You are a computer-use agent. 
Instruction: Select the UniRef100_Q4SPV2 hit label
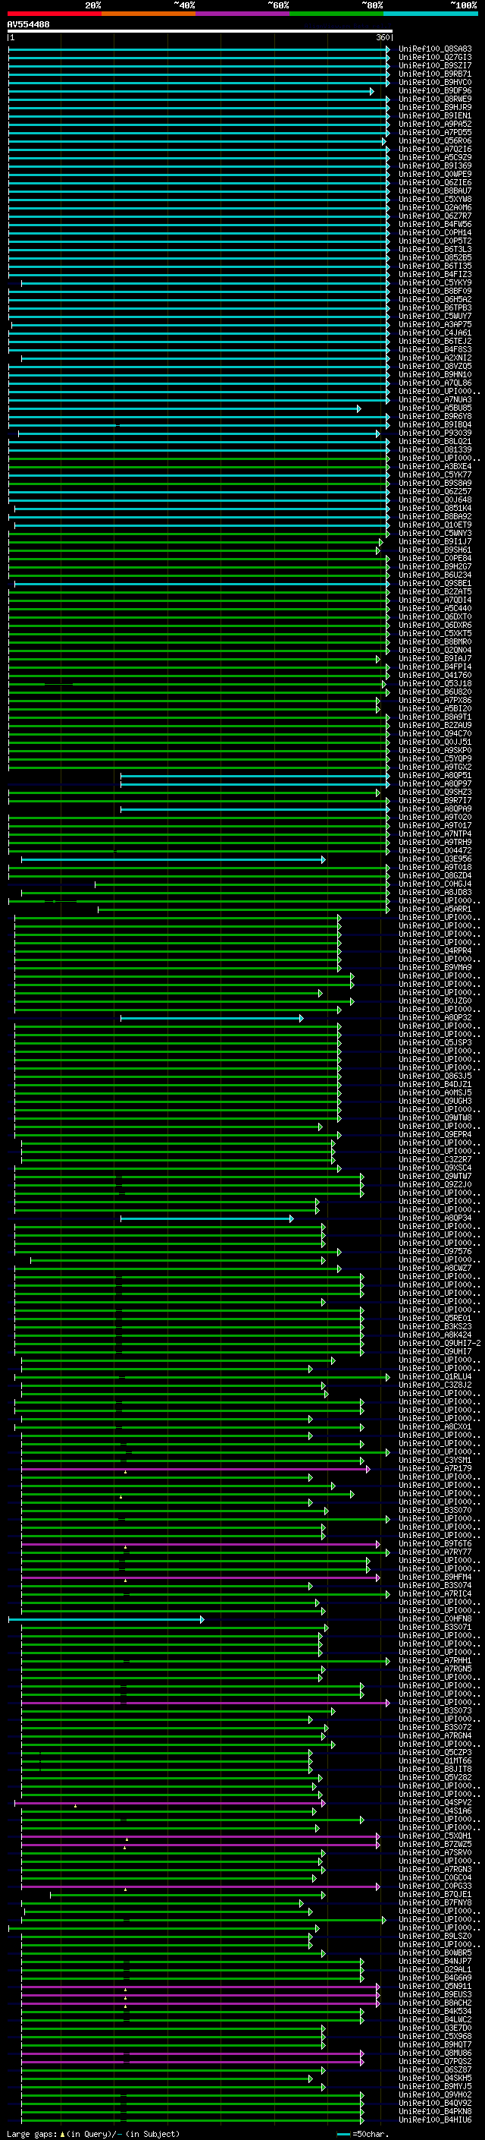[x=435, y=1803]
